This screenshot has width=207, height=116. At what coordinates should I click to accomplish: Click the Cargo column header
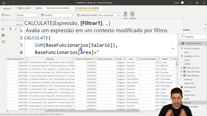(x=119, y=59)
